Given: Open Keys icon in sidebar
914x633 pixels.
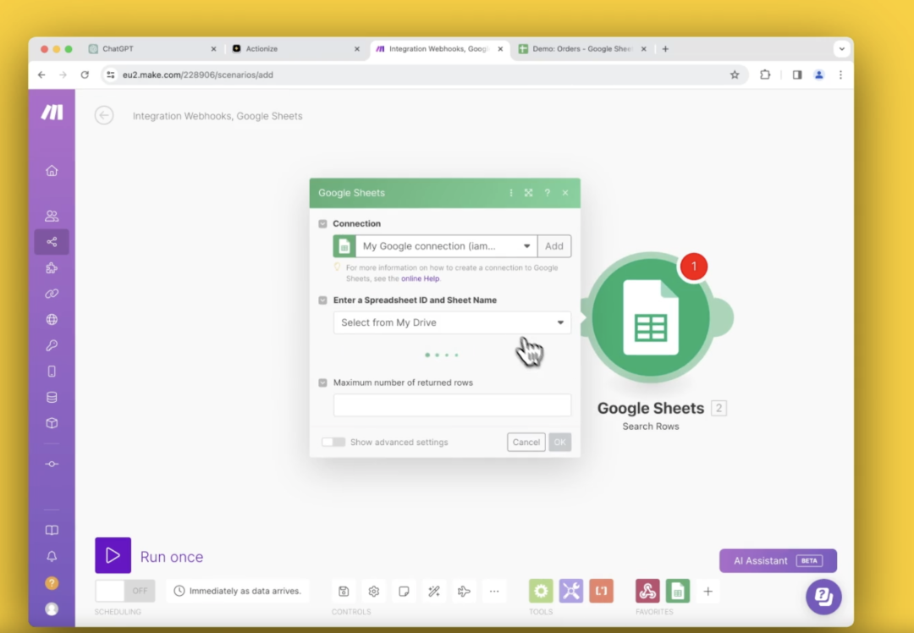Looking at the screenshot, I should coord(52,345).
